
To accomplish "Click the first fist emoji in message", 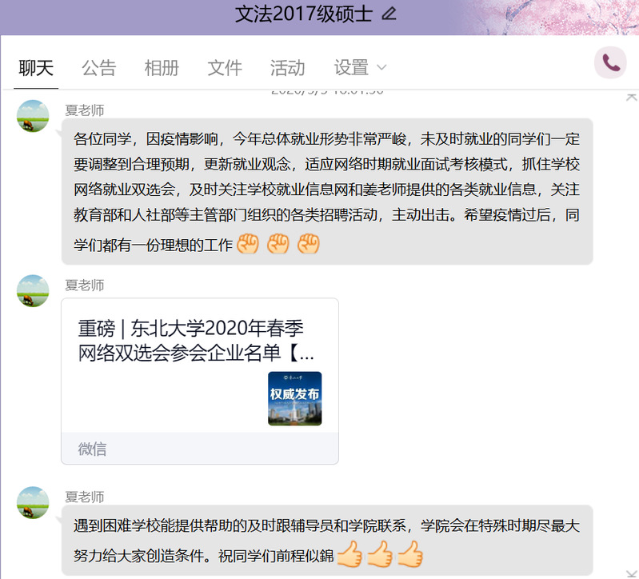I will 248,244.
